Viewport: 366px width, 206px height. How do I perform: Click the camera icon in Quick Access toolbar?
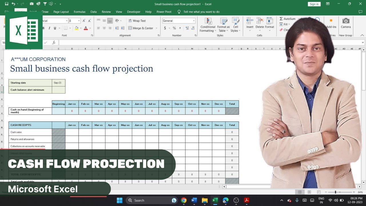pyautogui.click(x=31, y=4)
